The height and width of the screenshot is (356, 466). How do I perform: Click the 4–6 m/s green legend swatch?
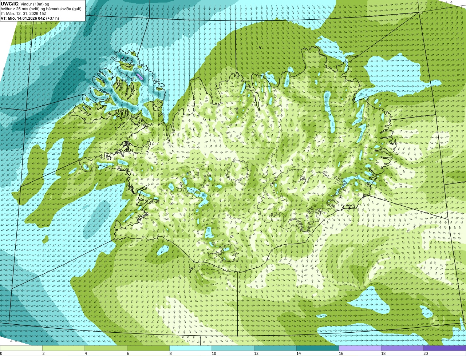[106, 348]
